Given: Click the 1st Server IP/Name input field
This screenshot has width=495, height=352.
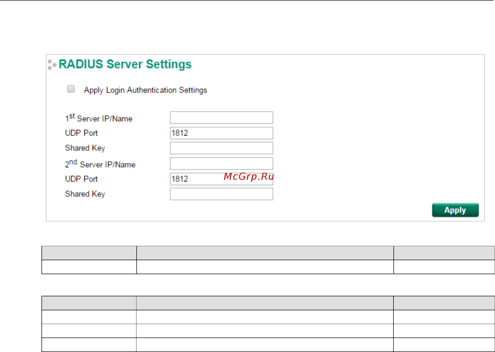Looking at the screenshot, I should 221,118.
